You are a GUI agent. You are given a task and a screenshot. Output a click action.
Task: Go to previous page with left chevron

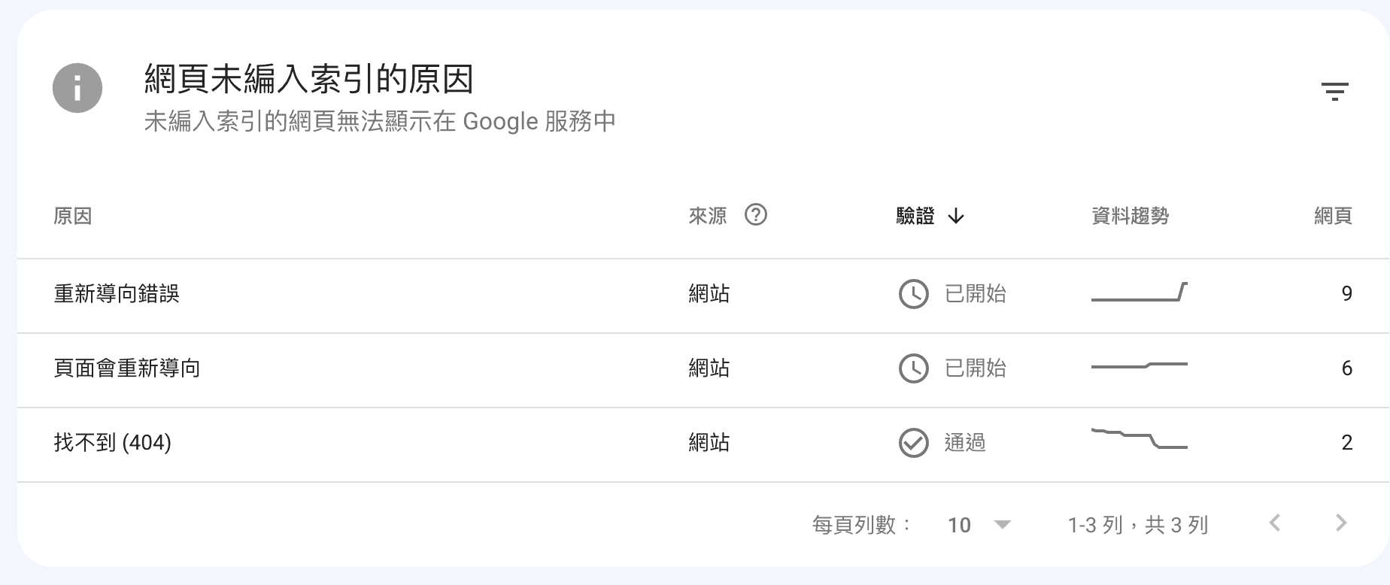point(1274,523)
